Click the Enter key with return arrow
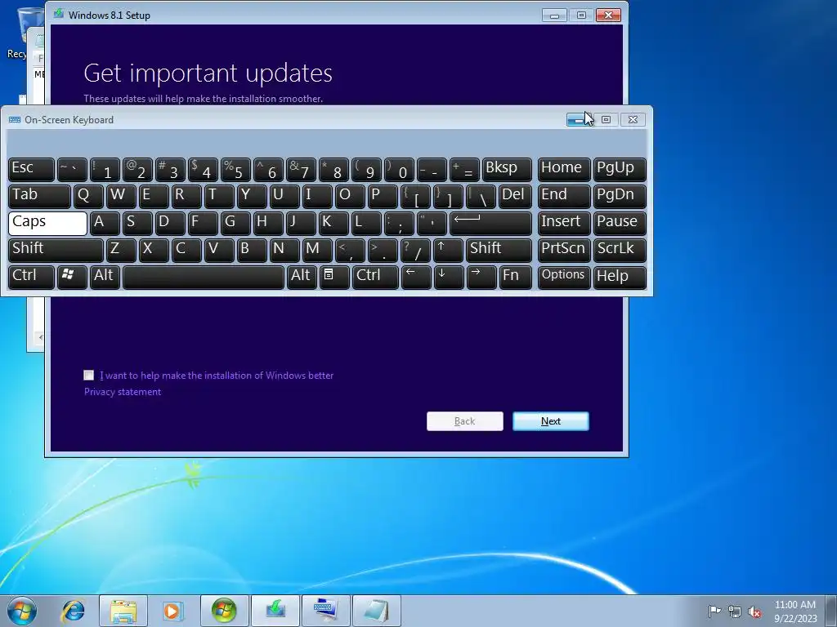Screen dimensions: 837x627 click(490, 223)
